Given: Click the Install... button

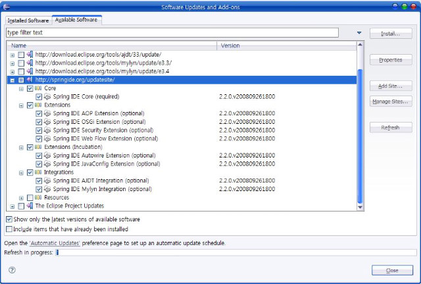Looking at the screenshot, I should coord(391,34).
